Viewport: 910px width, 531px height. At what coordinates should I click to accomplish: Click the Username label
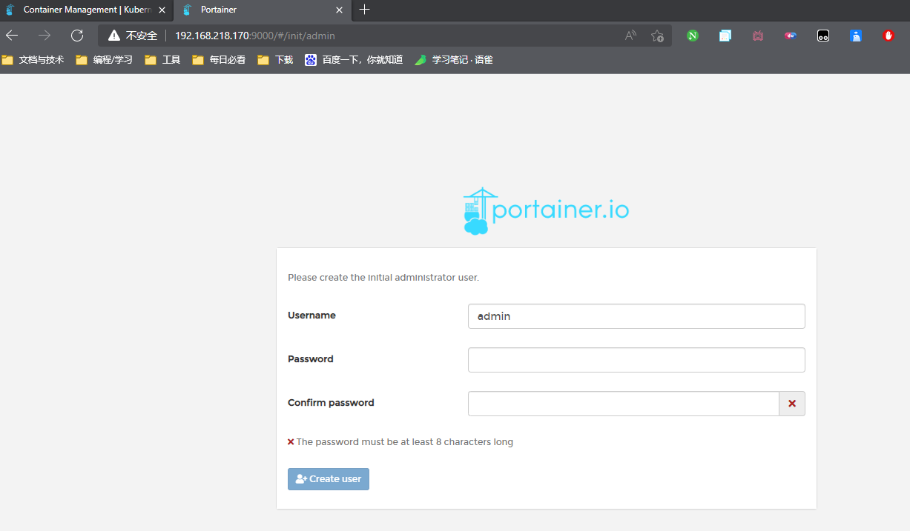point(311,315)
